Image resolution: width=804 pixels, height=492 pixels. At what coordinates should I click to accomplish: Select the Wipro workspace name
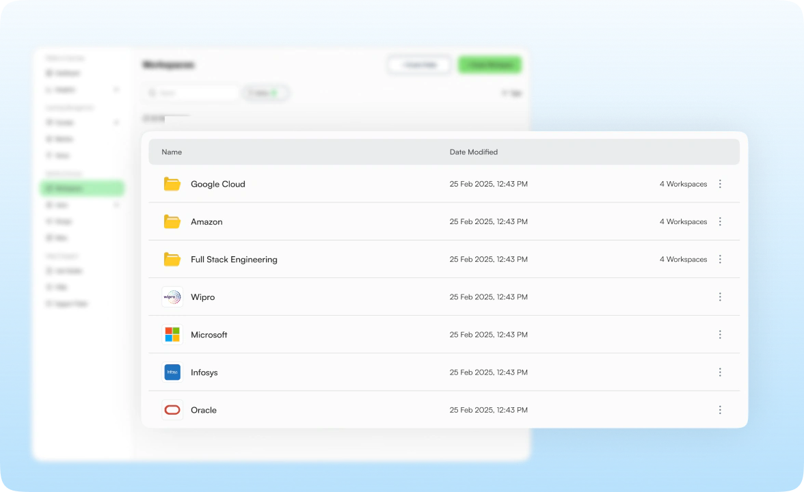[x=202, y=297]
